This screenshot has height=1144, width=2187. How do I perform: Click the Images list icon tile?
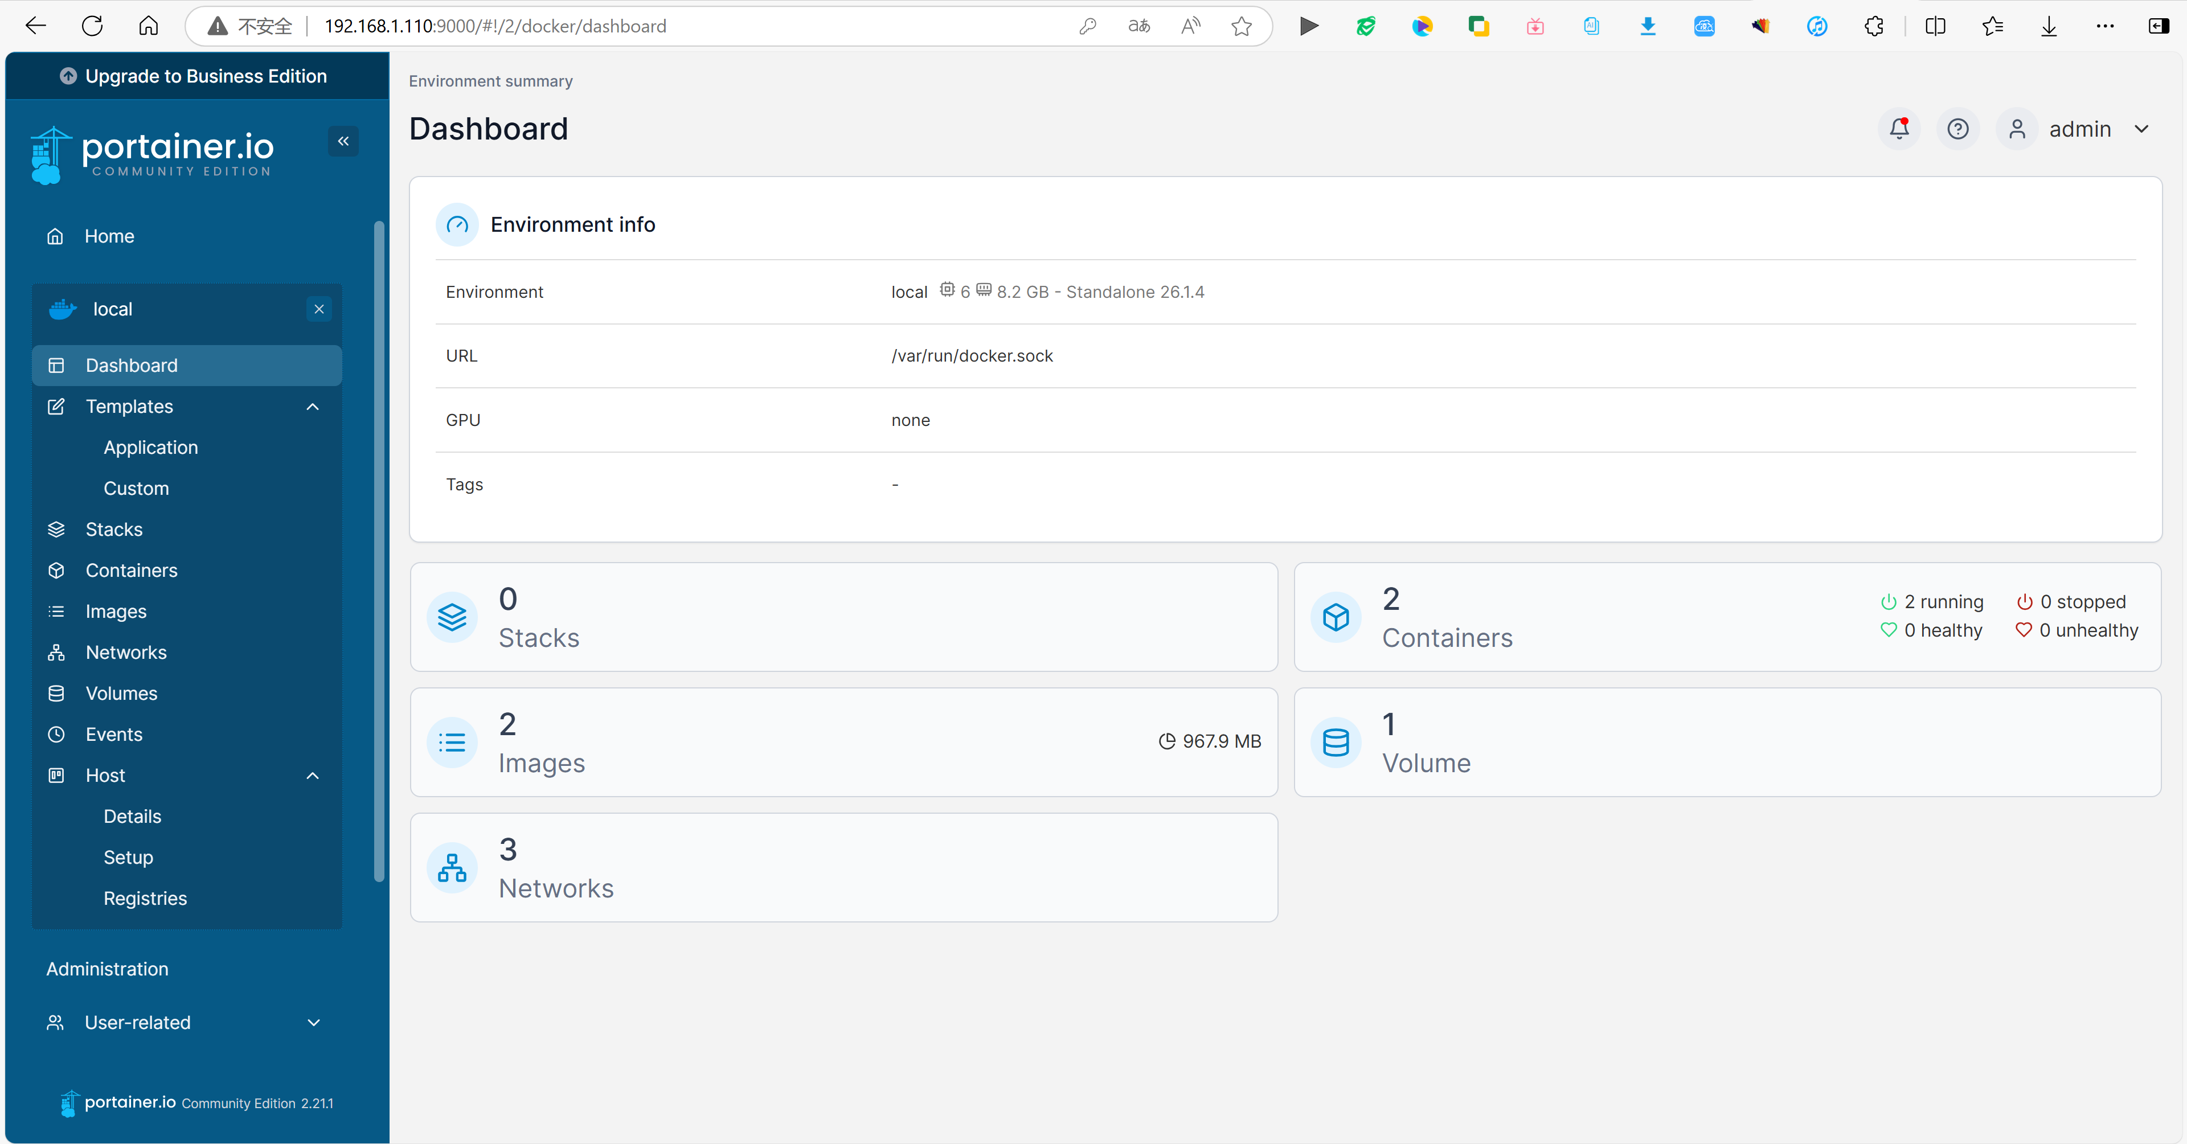(452, 743)
